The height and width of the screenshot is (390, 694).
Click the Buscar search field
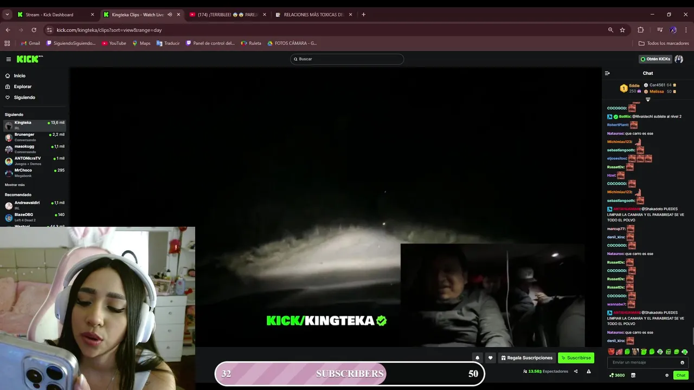click(347, 59)
